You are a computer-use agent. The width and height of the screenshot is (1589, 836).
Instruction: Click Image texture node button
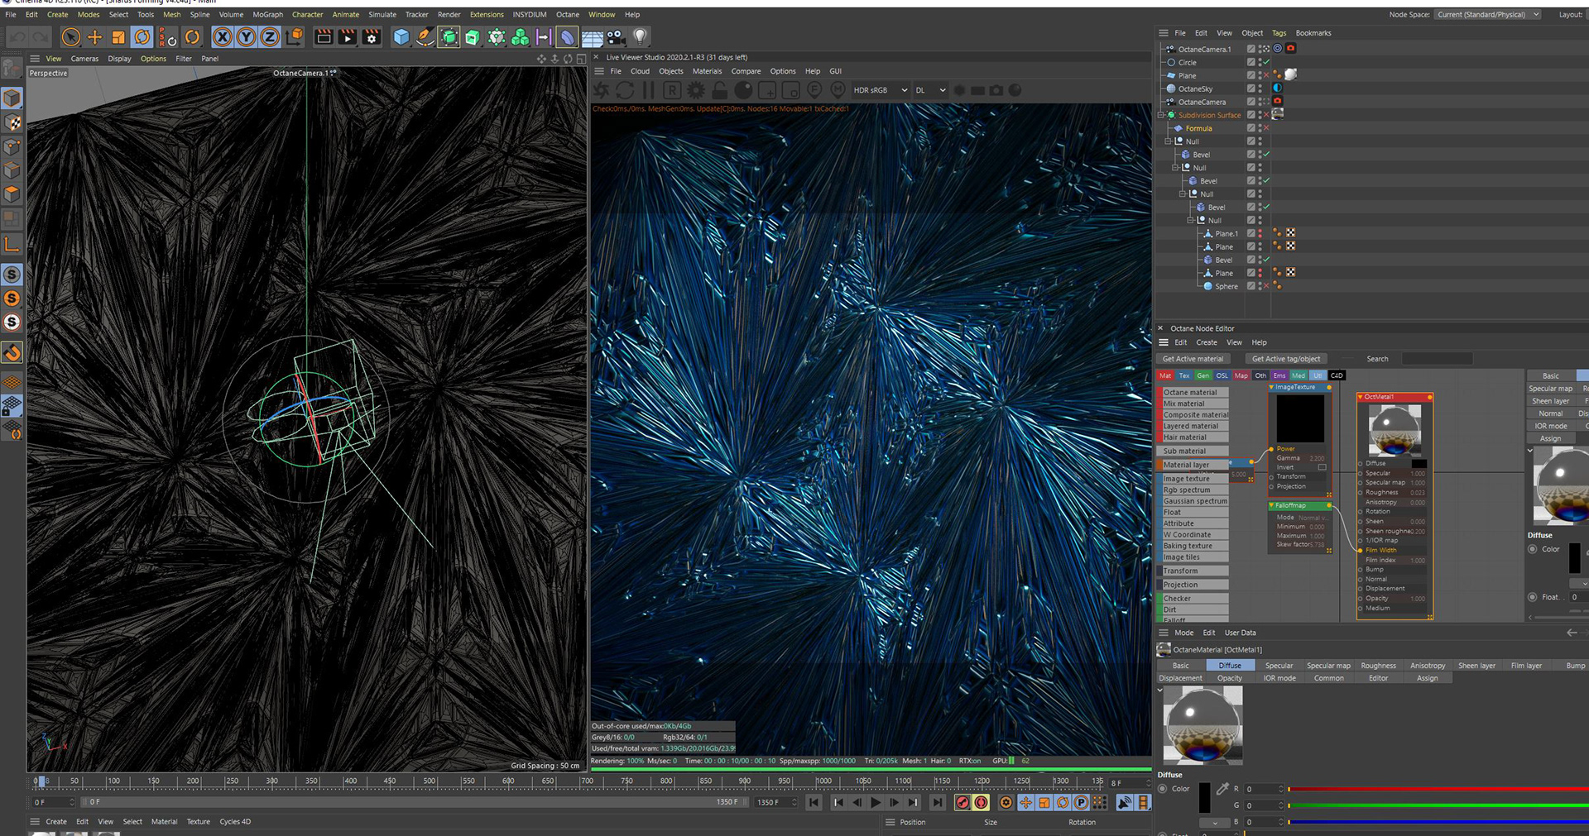1193,479
